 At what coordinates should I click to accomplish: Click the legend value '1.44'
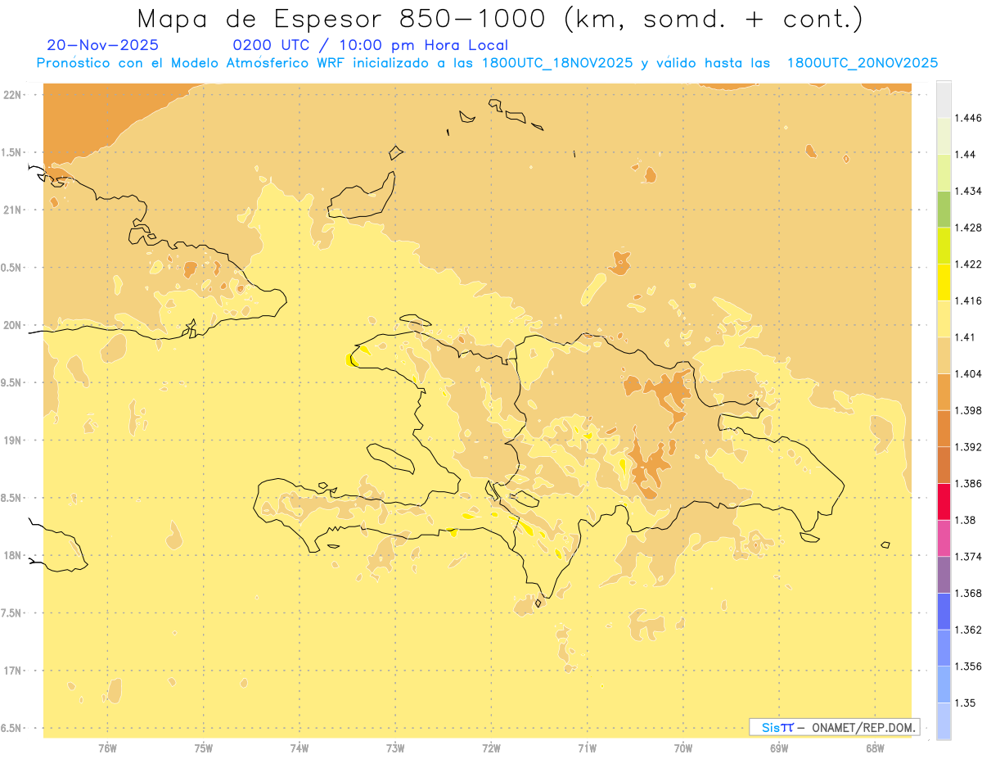[966, 154]
